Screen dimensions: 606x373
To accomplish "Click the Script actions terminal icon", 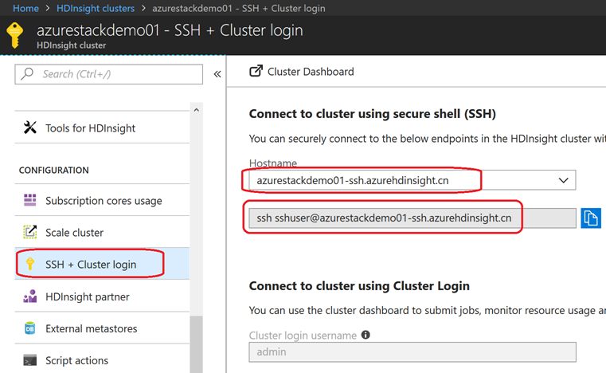I will [29, 360].
